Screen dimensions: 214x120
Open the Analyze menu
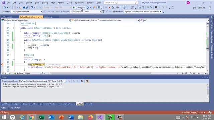pos(61,3)
